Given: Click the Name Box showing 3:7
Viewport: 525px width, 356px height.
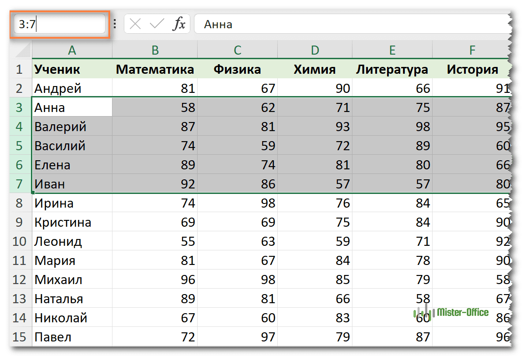Looking at the screenshot, I should [60, 24].
